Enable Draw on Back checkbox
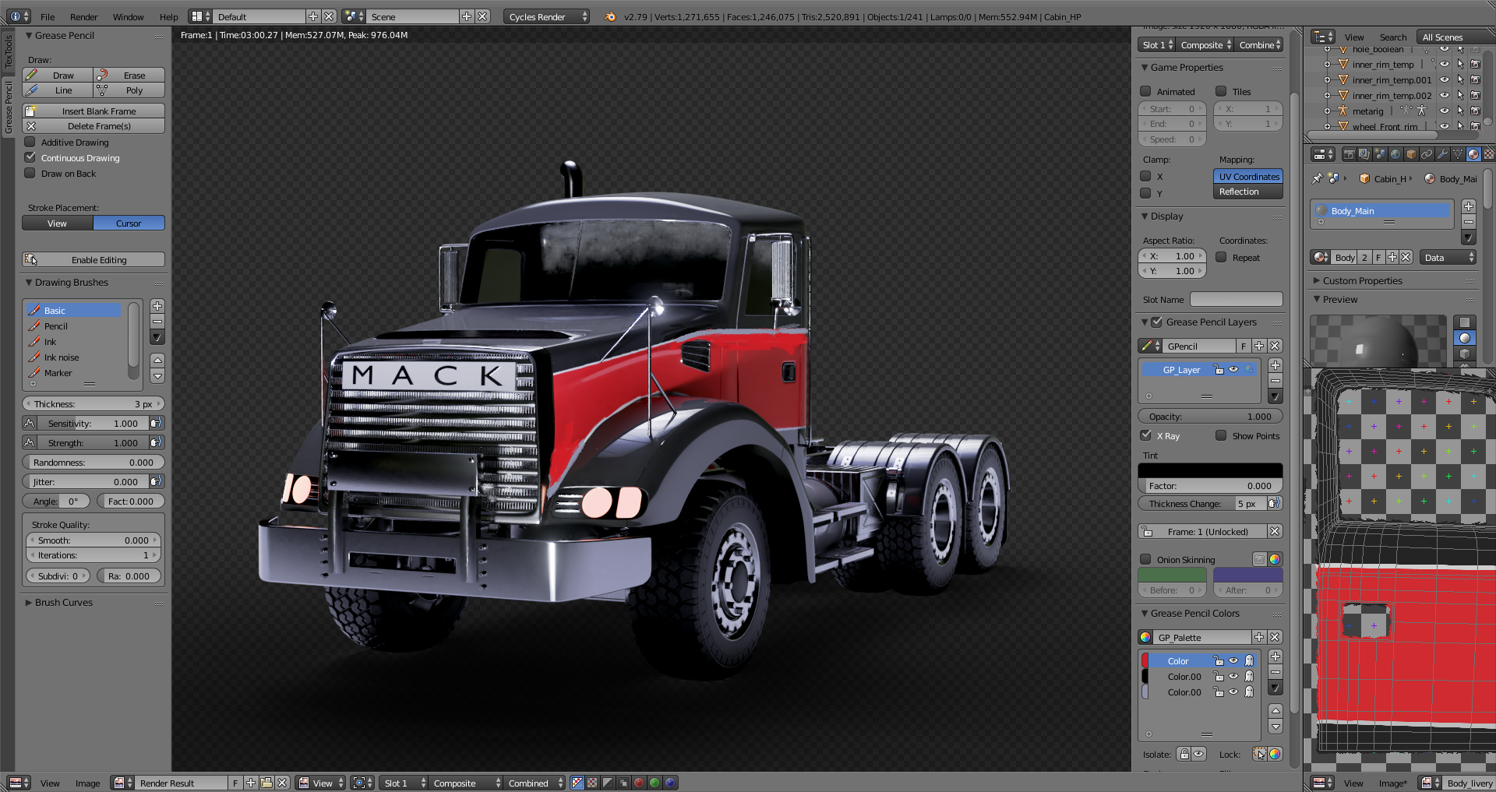The height and width of the screenshot is (792, 1496). [30, 173]
